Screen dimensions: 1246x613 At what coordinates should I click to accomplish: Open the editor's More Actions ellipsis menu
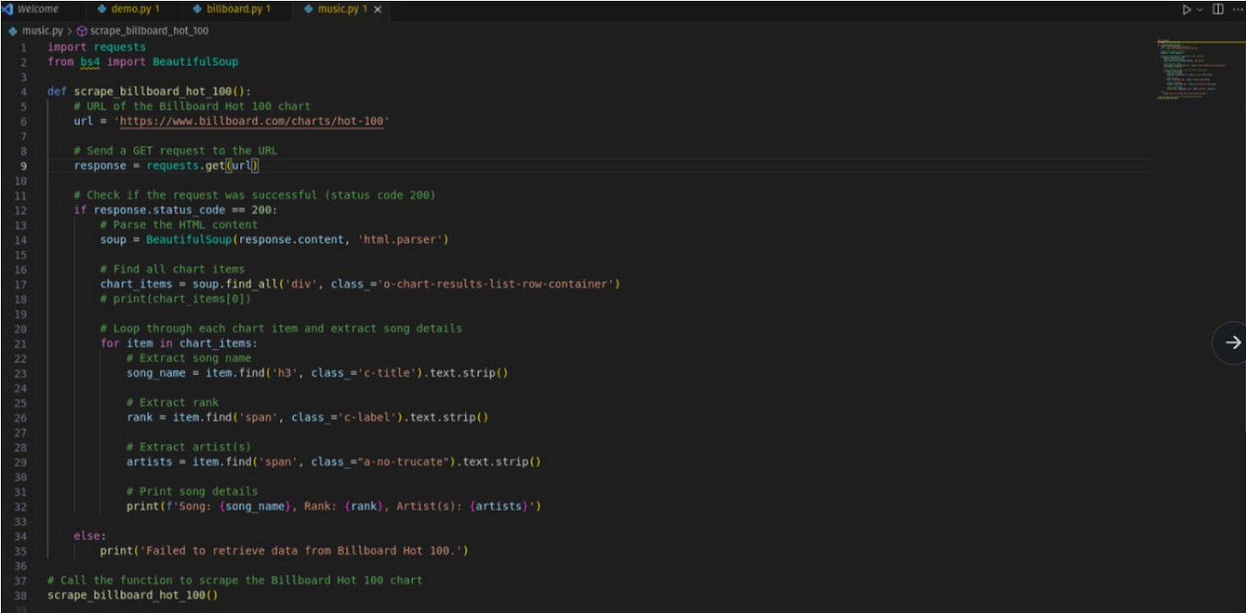click(1236, 9)
